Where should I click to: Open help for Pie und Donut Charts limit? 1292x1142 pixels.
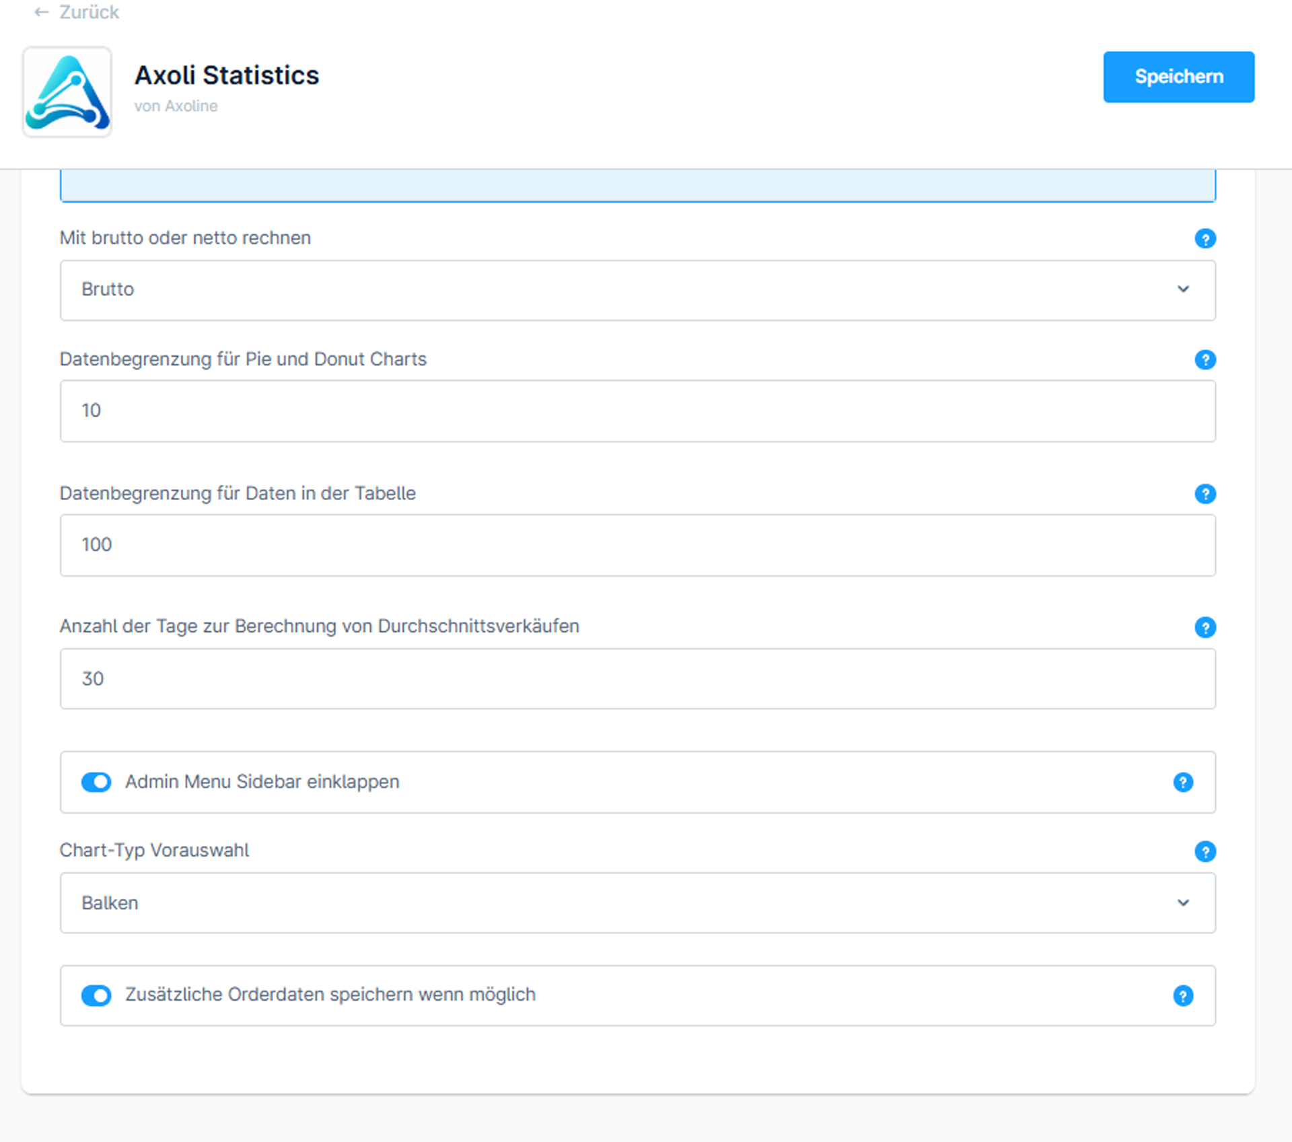(x=1205, y=359)
